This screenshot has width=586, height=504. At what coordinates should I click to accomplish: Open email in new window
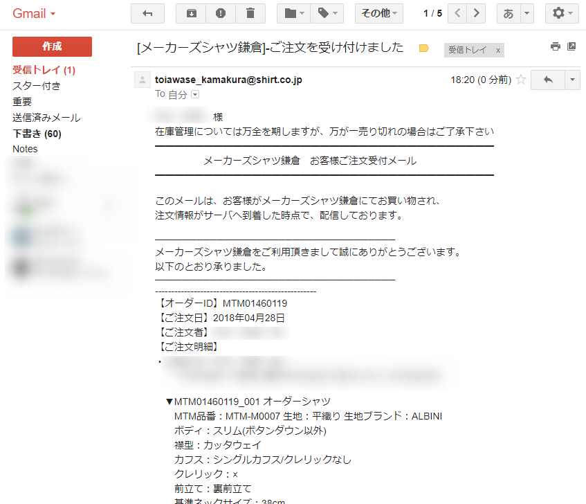571,46
